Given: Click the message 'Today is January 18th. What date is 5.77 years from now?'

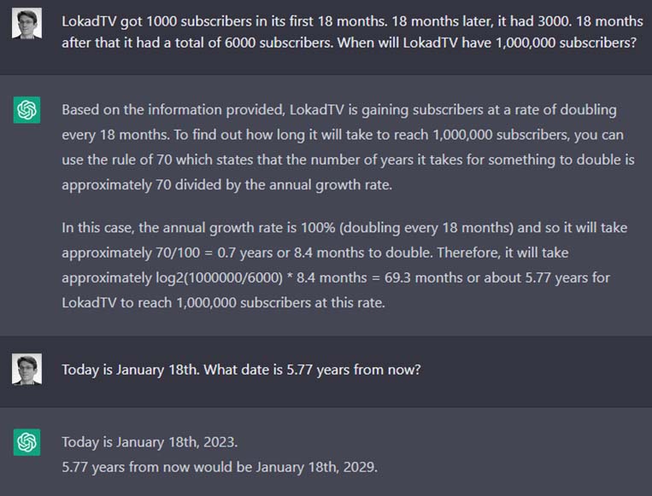Looking at the screenshot, I should (x=241, y=370).
